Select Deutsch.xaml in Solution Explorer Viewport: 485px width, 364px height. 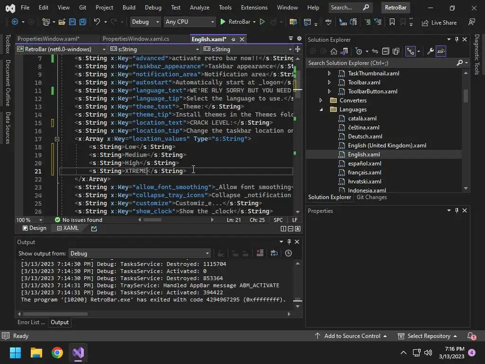click(x=365, y=136)
